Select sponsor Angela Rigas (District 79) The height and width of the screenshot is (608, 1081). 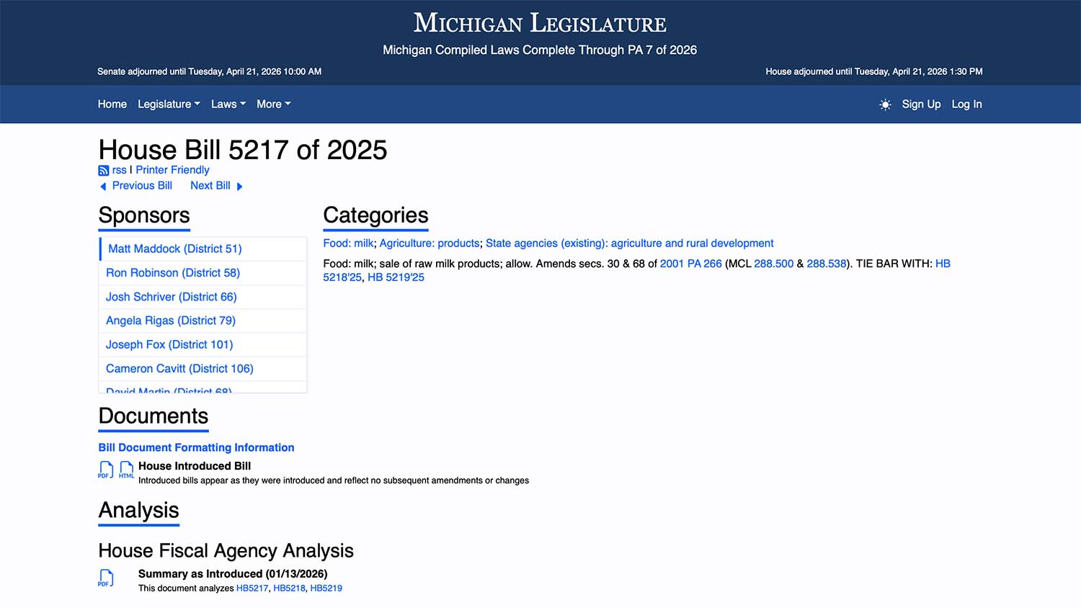click(x=171, y=321)
